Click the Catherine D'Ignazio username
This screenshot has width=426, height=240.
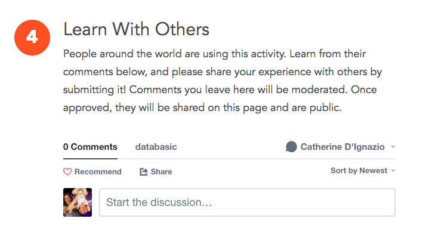(x=342, y=147)
